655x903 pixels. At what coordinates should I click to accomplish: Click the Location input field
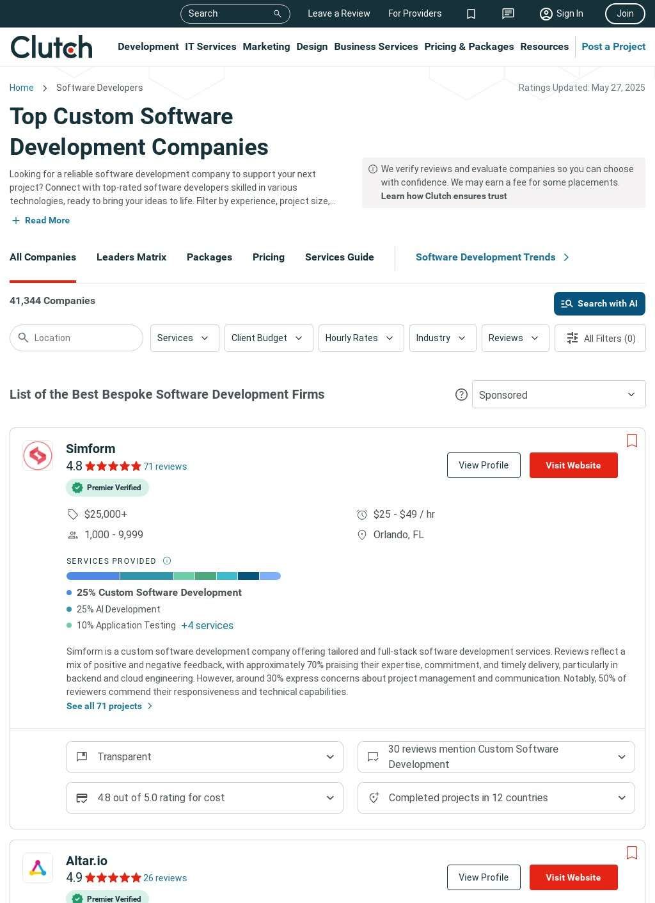[x=76, y=338]
